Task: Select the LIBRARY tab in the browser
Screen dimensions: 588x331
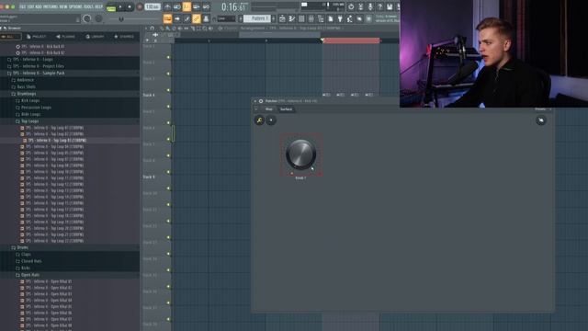Action: coord(95,37)
